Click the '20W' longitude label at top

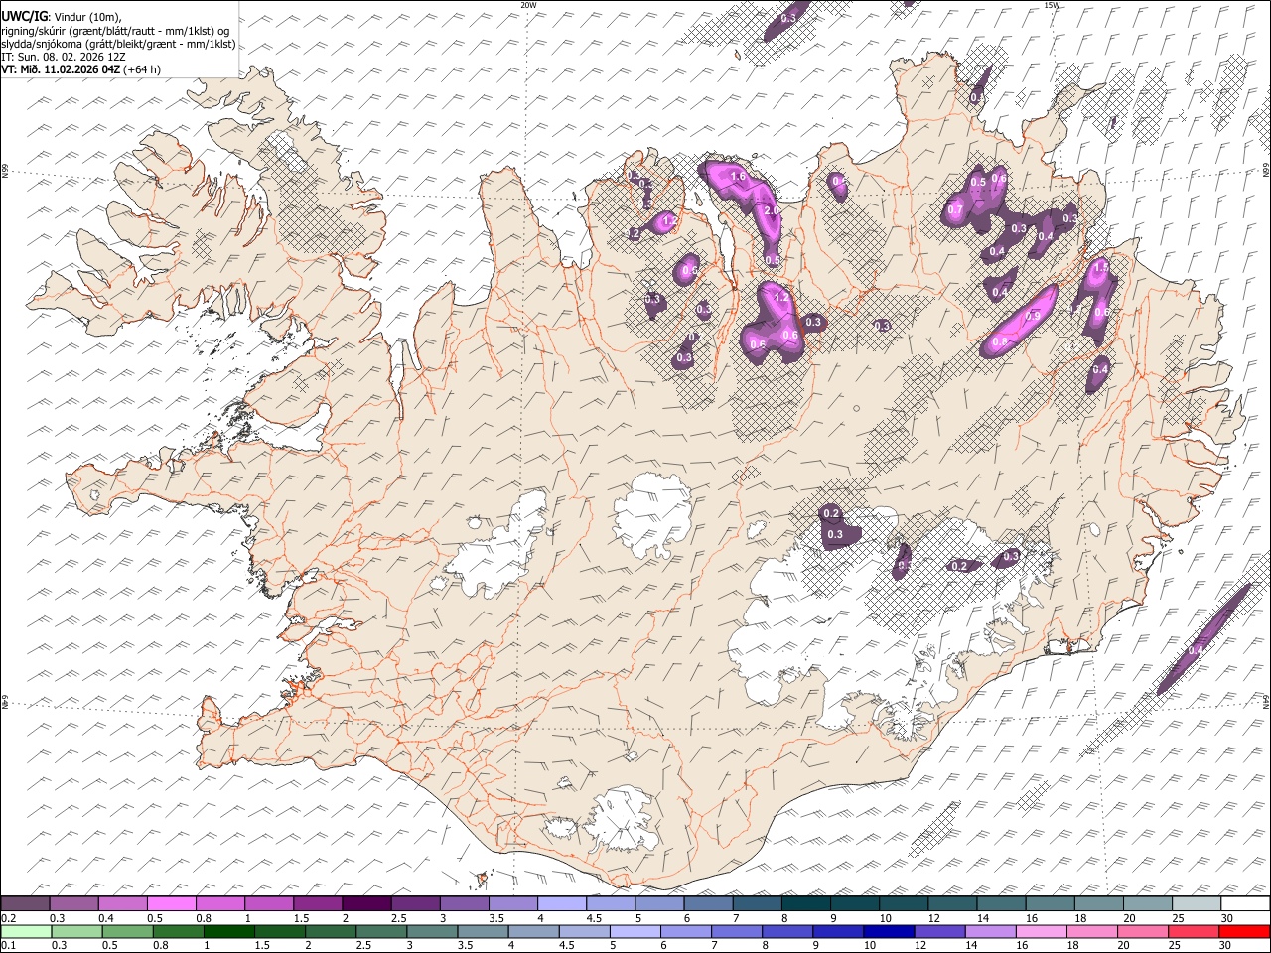point(528,5)
